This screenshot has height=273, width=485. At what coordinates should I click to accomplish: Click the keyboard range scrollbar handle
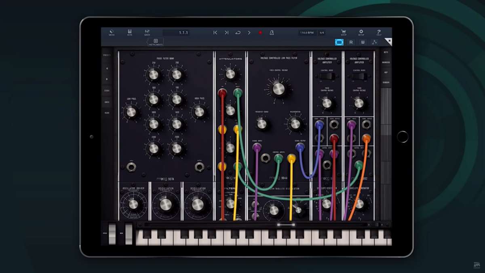click(286, 224)
